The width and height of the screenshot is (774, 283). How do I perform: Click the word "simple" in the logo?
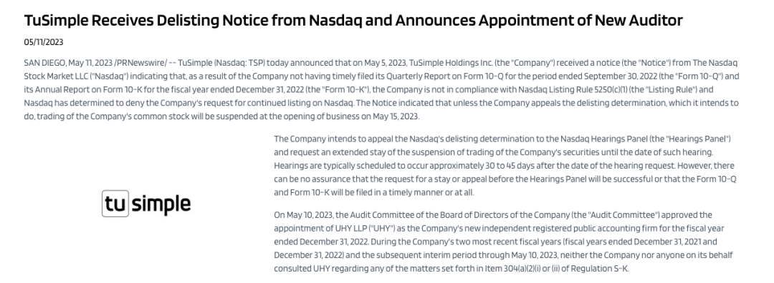click(161, 204)
